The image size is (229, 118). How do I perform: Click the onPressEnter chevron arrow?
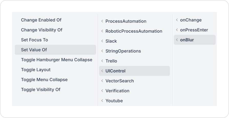pos(177,30)
